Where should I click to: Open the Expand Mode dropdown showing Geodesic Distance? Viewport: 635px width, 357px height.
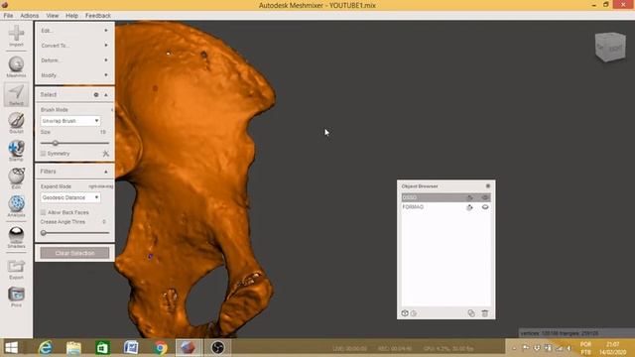pos(70,197)
